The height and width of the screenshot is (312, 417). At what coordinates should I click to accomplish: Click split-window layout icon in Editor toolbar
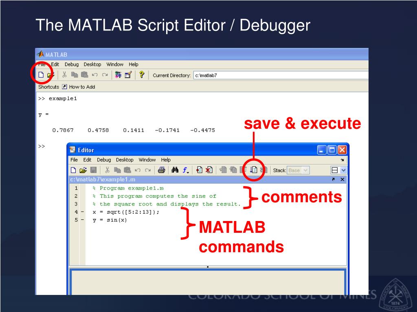pos(335,170)
